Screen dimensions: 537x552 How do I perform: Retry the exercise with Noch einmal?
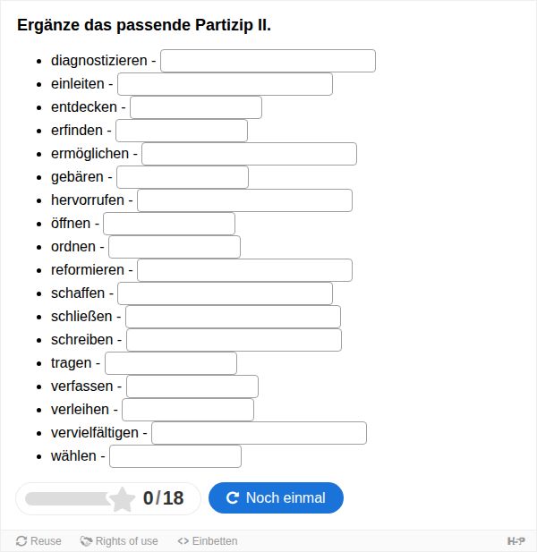(x=276, y=497)
